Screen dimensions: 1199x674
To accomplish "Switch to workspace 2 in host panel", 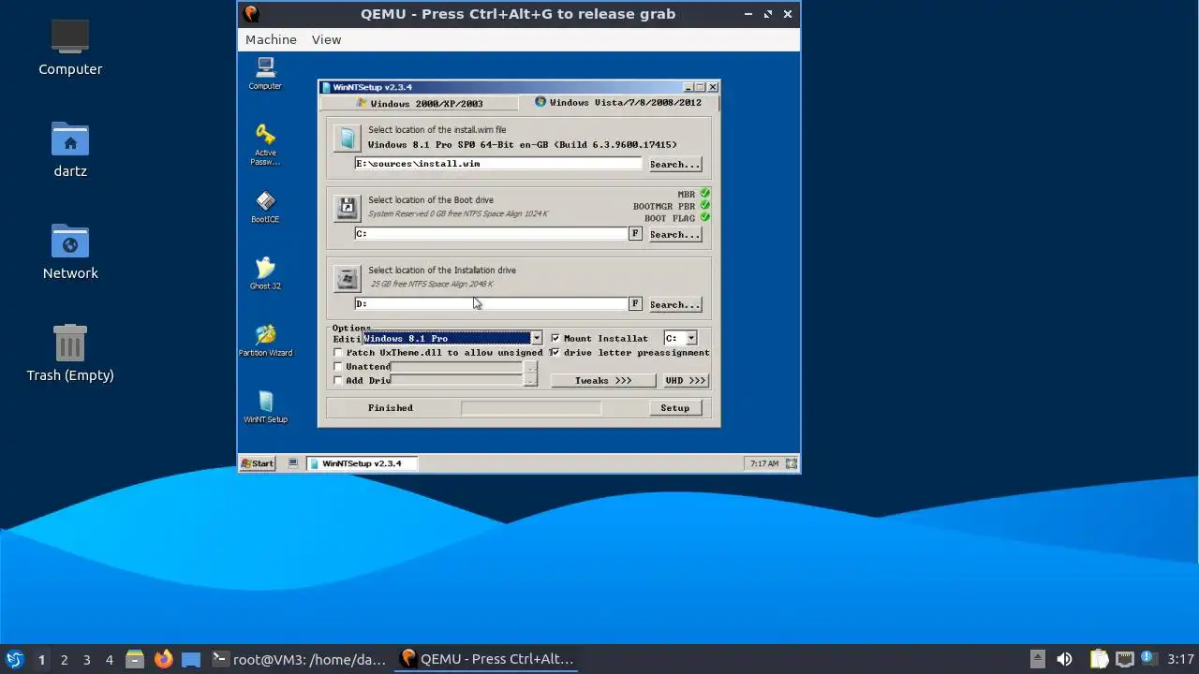I will [x=65, y=660].
